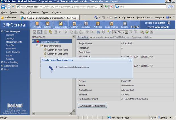This screenshot has height=120, width=176.
Task: Open the Вид menu
Action: [22, 12]
